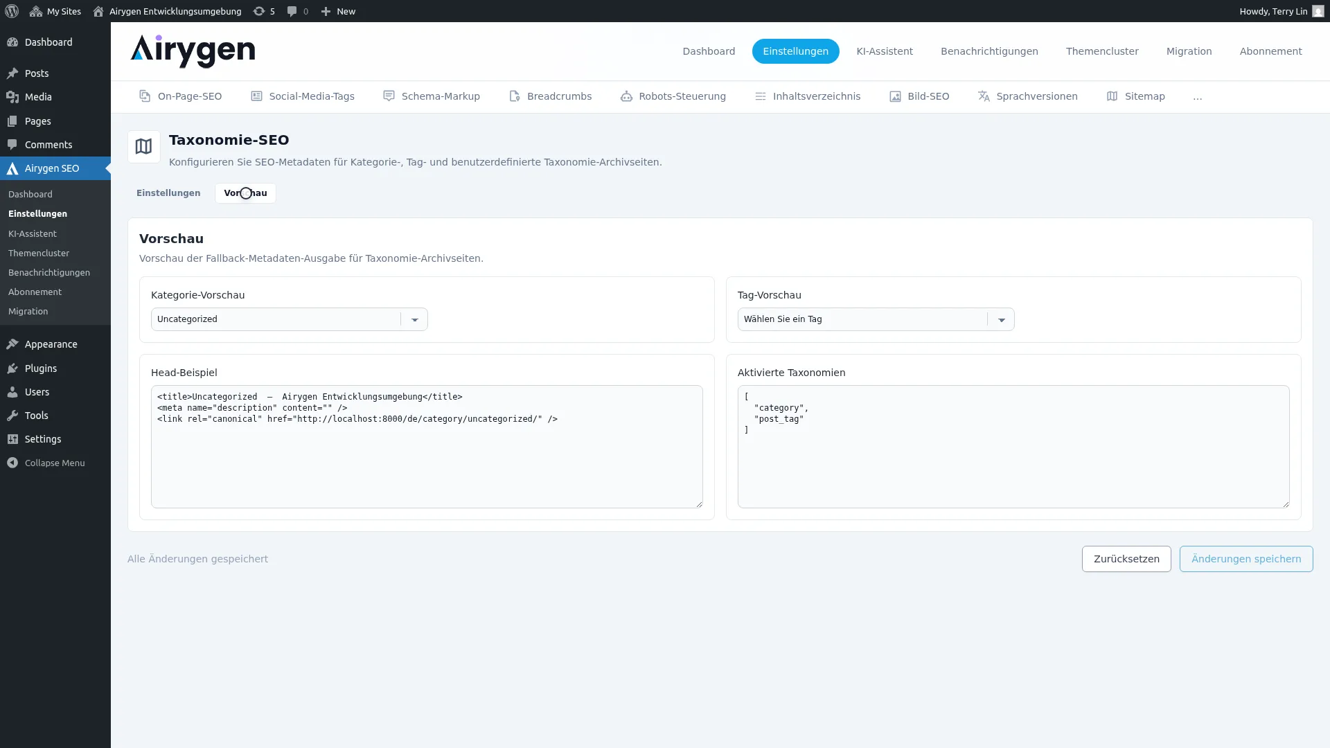Click the Änderungen speichern button
The width and height of the screenshot is (1330, 748).
pos(1246,559)
